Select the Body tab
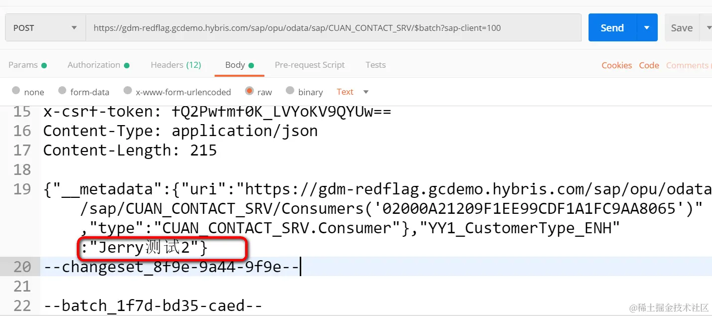Image resolution: width=712 pixels, height=316 pixels. point(239,65)
